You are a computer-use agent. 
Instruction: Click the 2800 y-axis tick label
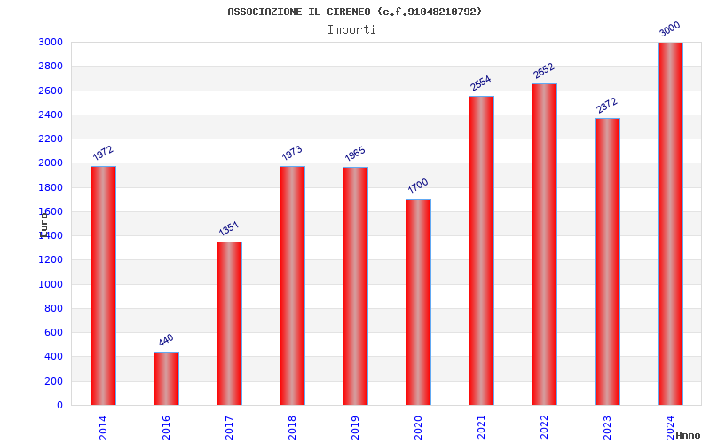[51, 66]
